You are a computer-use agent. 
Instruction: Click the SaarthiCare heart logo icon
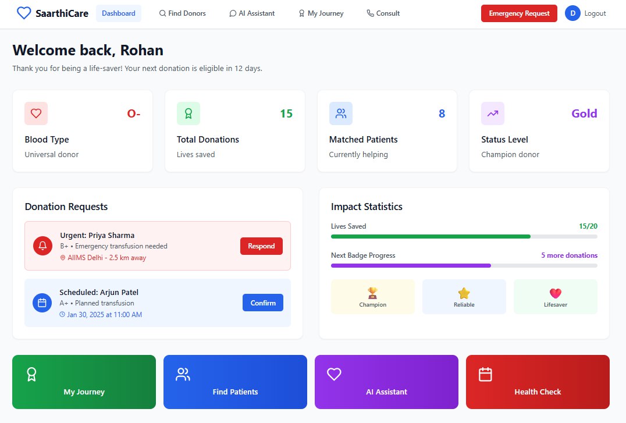coord(24,13)
